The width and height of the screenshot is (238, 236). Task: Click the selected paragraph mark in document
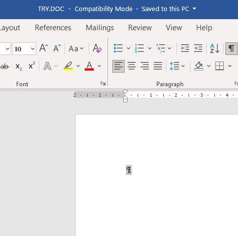click(x=129, y=170)
